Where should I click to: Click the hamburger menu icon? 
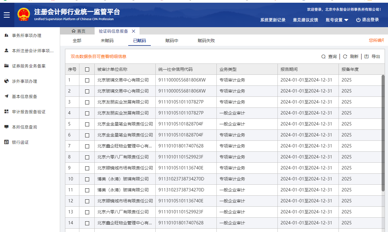point(7,15)
